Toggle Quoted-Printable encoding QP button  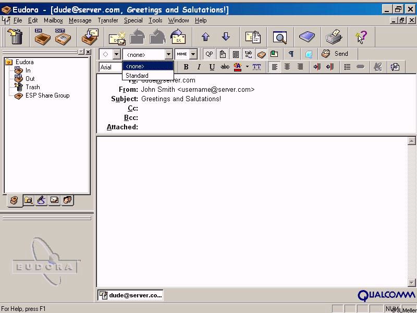[x=209, y=54]
